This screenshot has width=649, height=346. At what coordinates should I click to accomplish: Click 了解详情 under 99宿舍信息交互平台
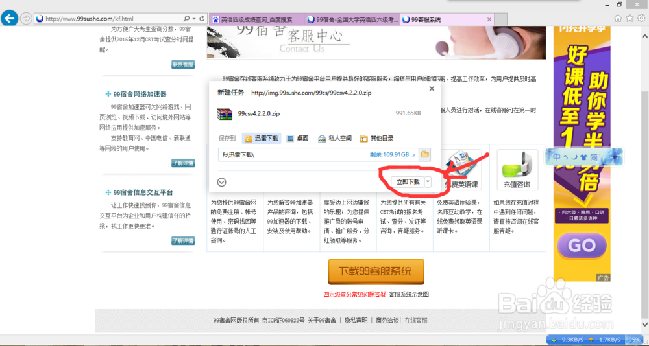[183, 240]
